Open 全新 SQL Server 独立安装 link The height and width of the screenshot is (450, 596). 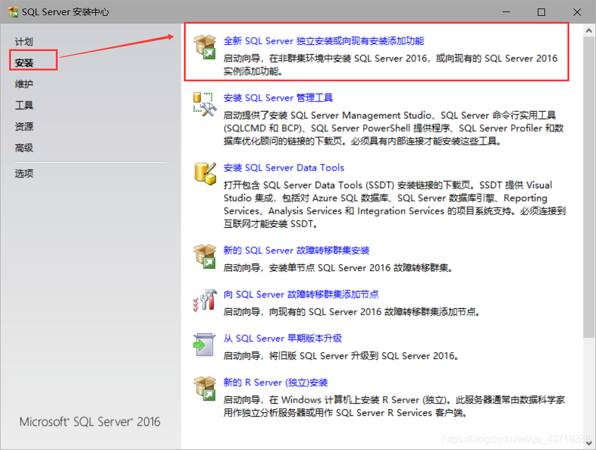click(x=323, y=41)
